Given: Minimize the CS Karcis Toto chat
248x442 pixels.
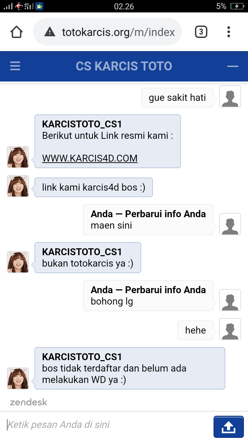Looking at the screenshot, I should 233,66.
